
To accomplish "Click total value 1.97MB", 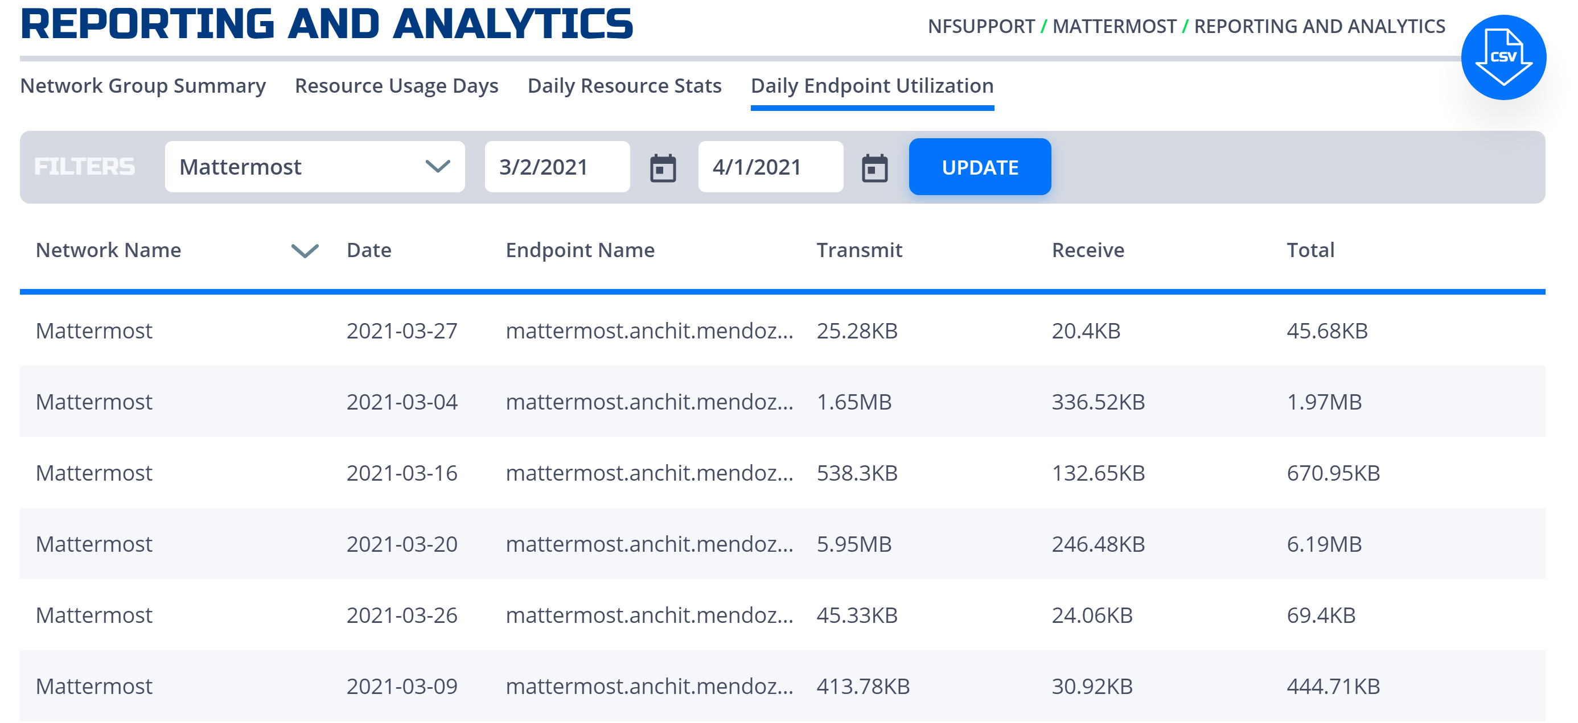I will tap(1324, 402).
